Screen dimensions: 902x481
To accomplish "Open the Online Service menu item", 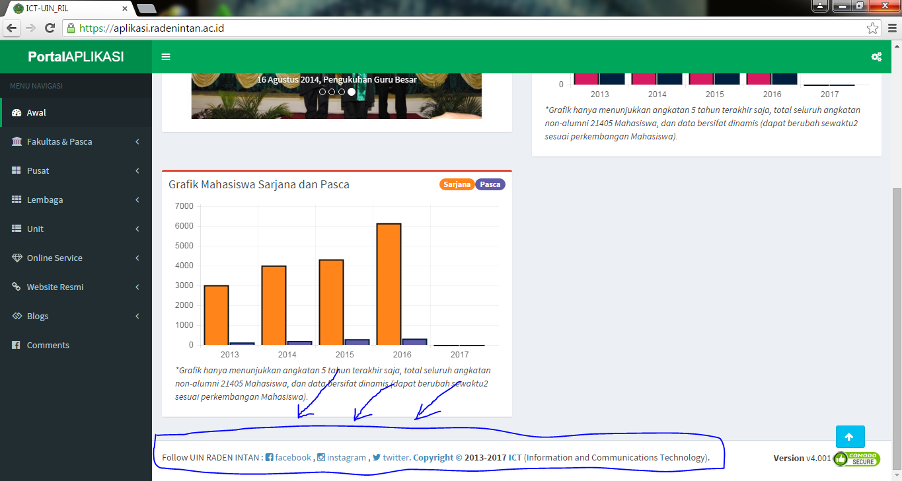I will (76, 258).
